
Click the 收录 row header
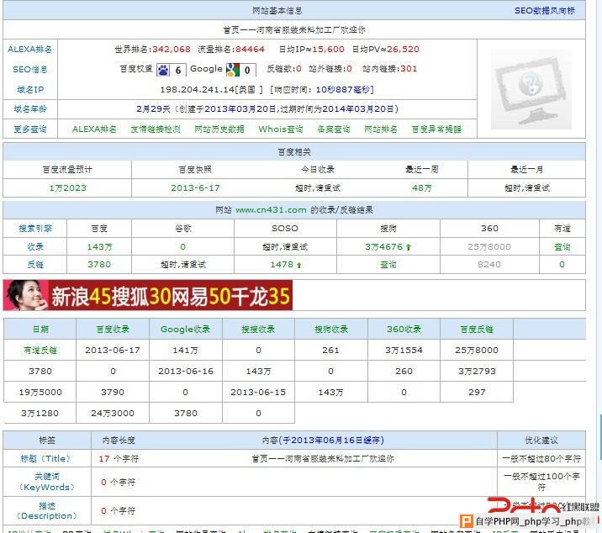point(35,247)
